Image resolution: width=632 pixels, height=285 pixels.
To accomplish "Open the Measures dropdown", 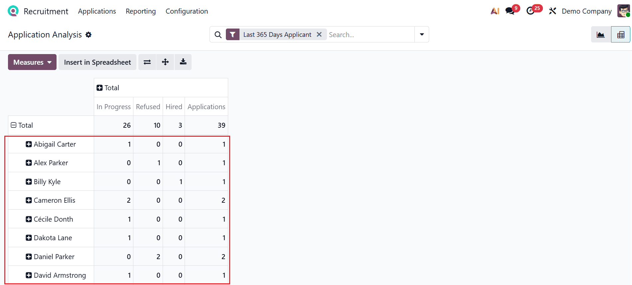I will (x=32, y=62).
